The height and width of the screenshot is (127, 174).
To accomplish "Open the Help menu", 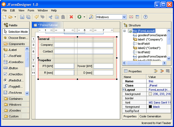I will [x=54, y=10].
